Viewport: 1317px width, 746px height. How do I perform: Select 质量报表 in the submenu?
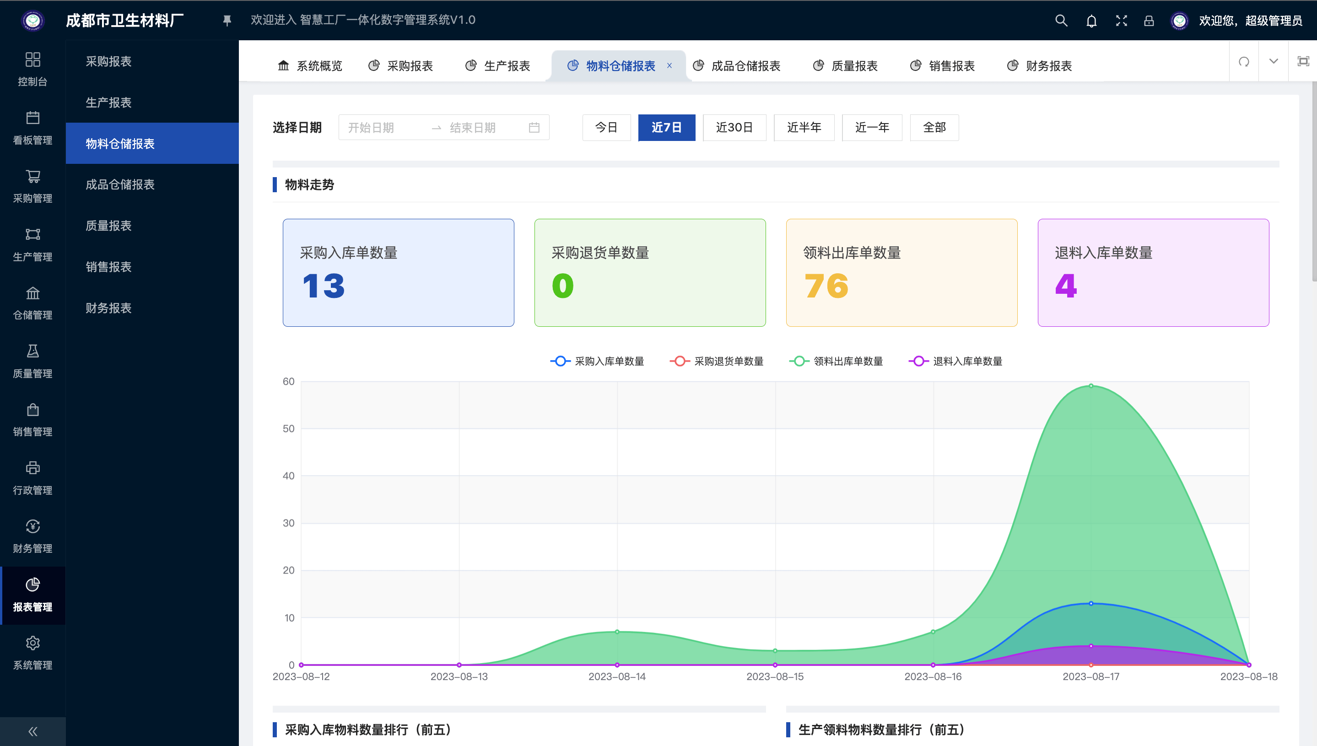[x=108, y=226]
